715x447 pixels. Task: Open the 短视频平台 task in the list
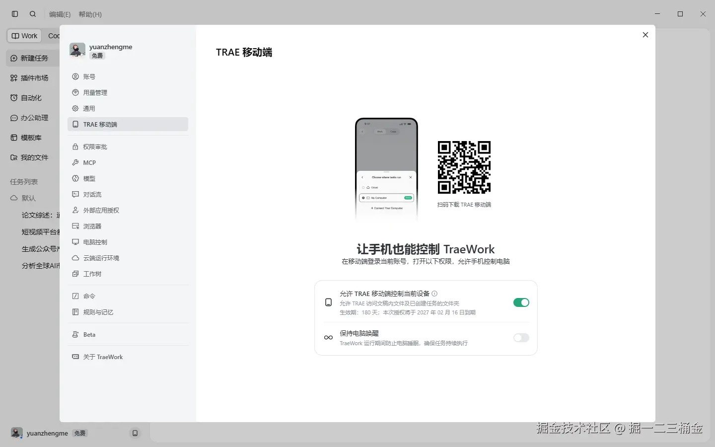(40, 232)
